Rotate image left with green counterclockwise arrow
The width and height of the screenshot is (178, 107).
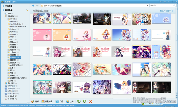[79, 101]
